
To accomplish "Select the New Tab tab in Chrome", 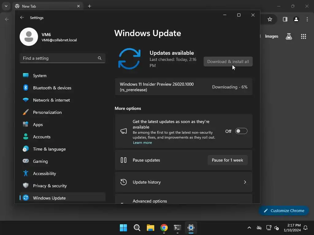I will click(48, 6).
